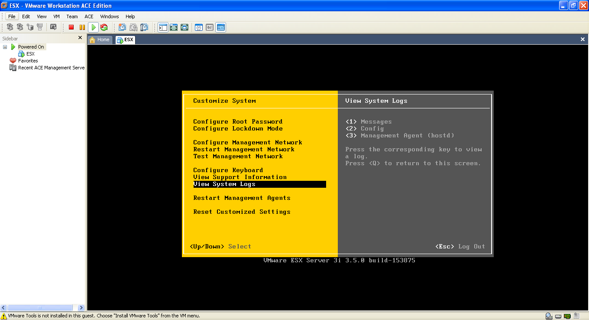Click the warning icon in status bar
The height and width of the screenshot is (320, 589).
click(4, 316)
